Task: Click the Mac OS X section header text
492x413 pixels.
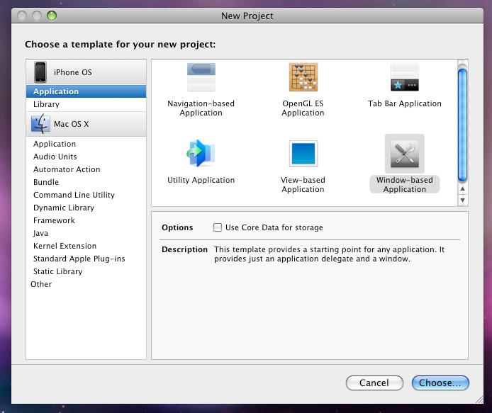Action: pos(71,124)
